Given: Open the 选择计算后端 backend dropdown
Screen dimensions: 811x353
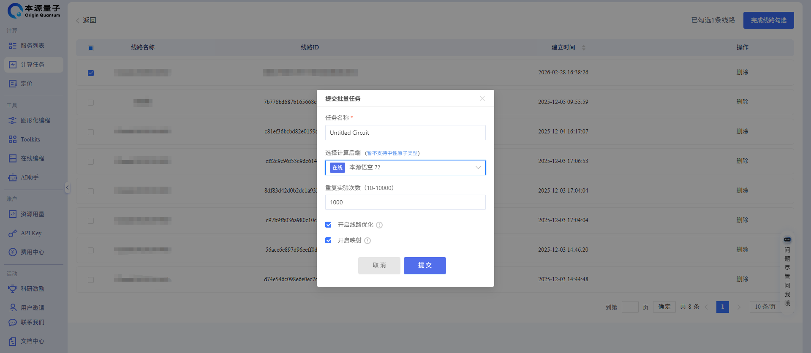Looking at the screenshot, I should tap(405, 168).
